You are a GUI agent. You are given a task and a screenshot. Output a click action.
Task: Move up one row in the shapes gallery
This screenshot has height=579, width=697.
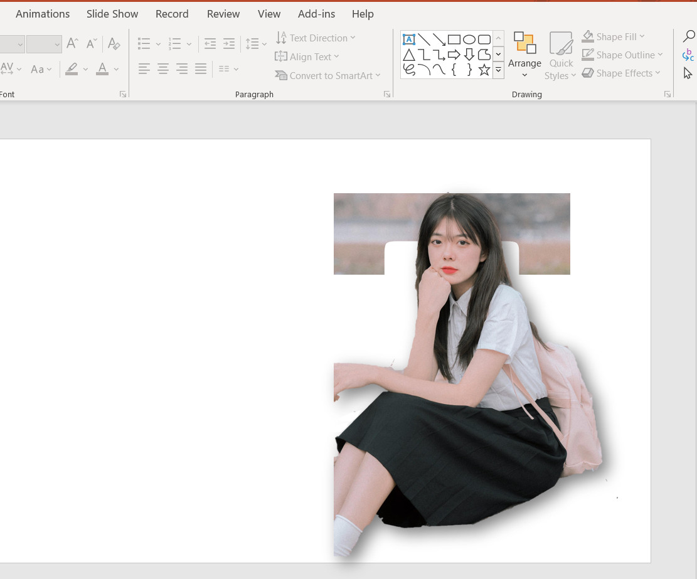498,38
